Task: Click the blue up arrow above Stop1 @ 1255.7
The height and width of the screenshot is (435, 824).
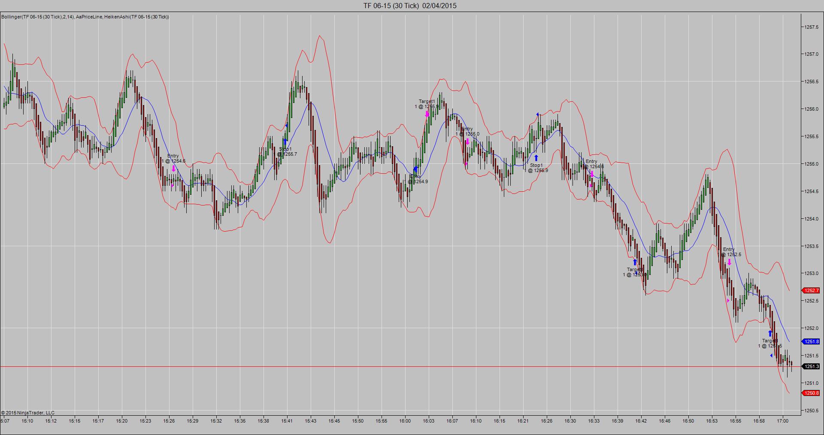Action: click(x=285, y=142)
